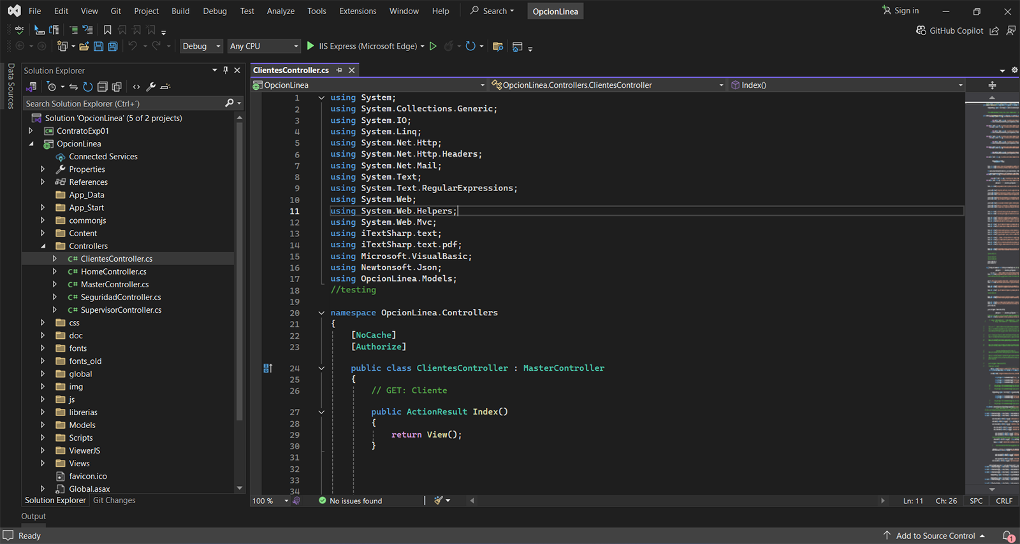
Task: Toggle a bookmark with the bookmark icon
Action: pyautogui.click(x=108, y=30)
